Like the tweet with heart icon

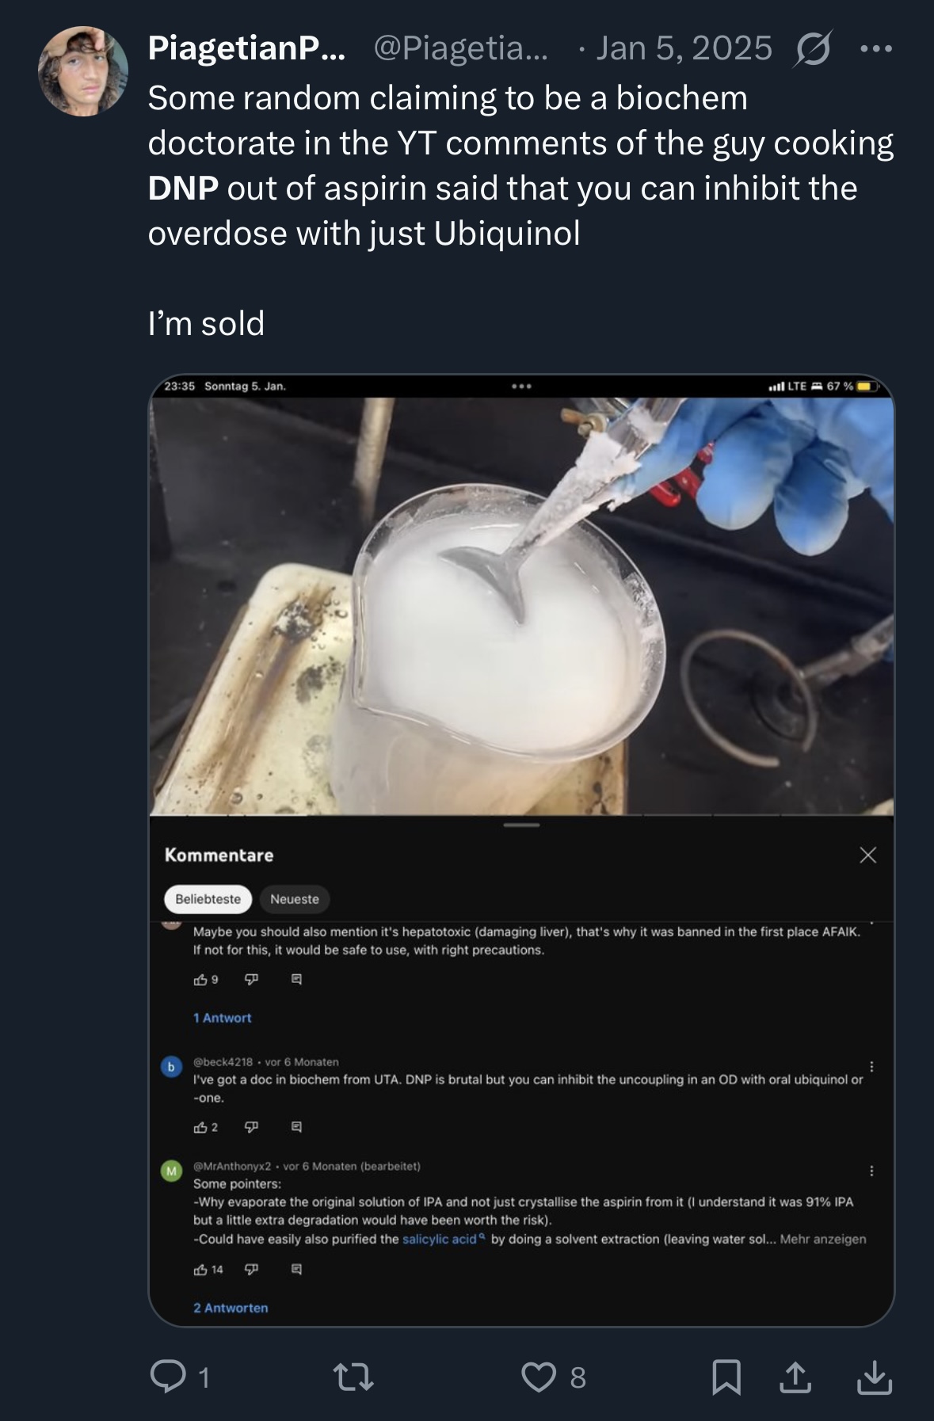tap(539, 1377)
